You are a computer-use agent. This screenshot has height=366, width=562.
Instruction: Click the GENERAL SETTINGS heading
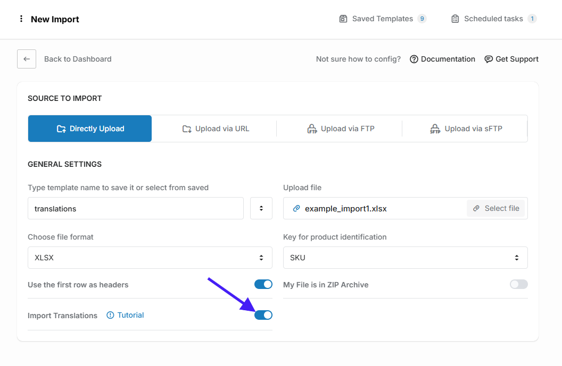point(65,164)
